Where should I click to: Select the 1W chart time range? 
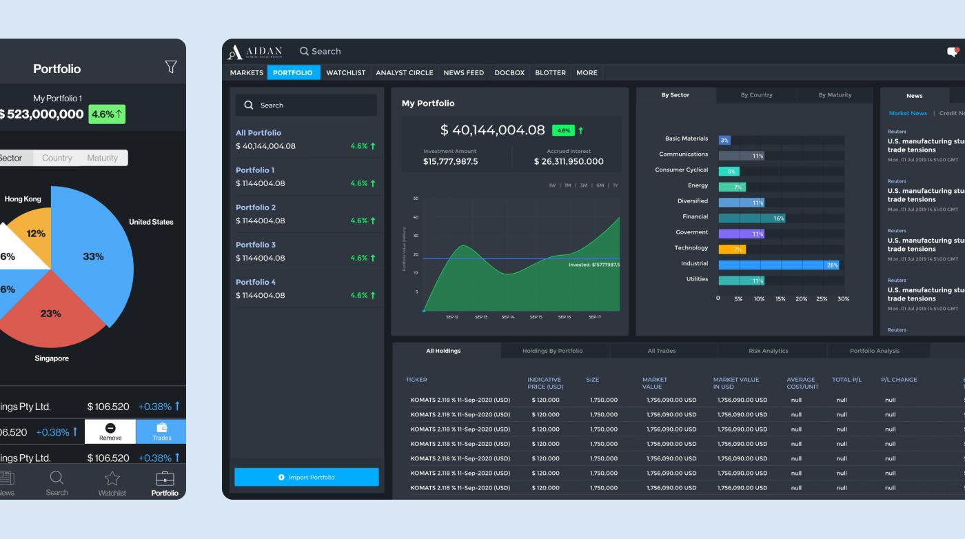coord(552,185)
